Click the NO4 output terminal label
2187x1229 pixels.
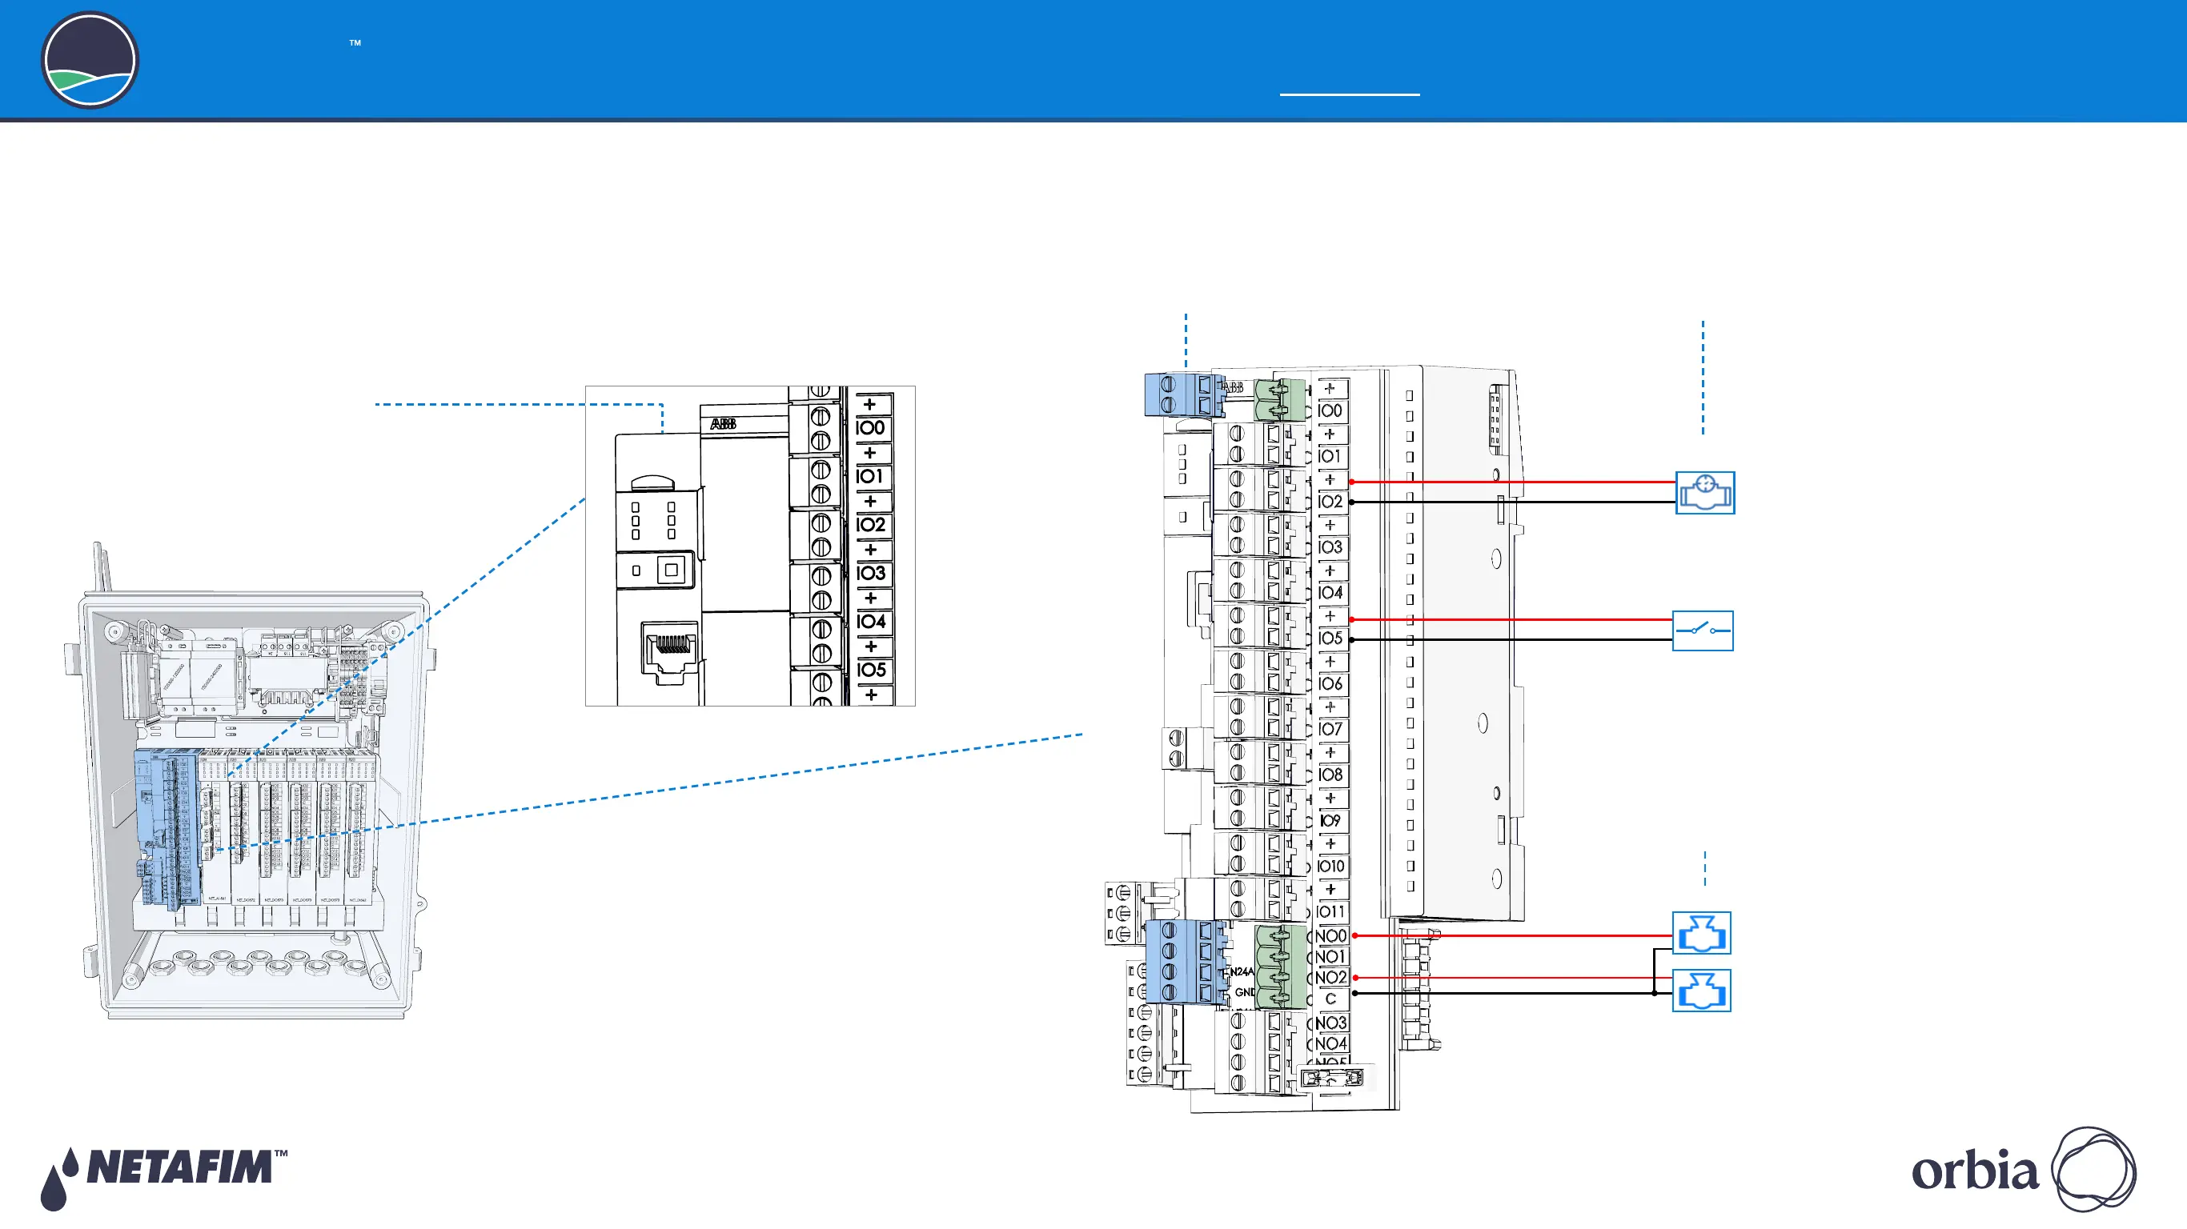point(1330,1044)
